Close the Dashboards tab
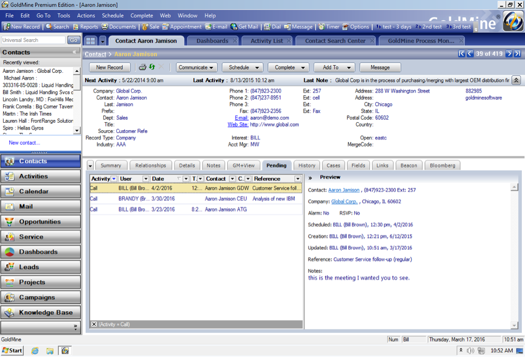The width and height of the screenshot is (525, 357). 235,41
